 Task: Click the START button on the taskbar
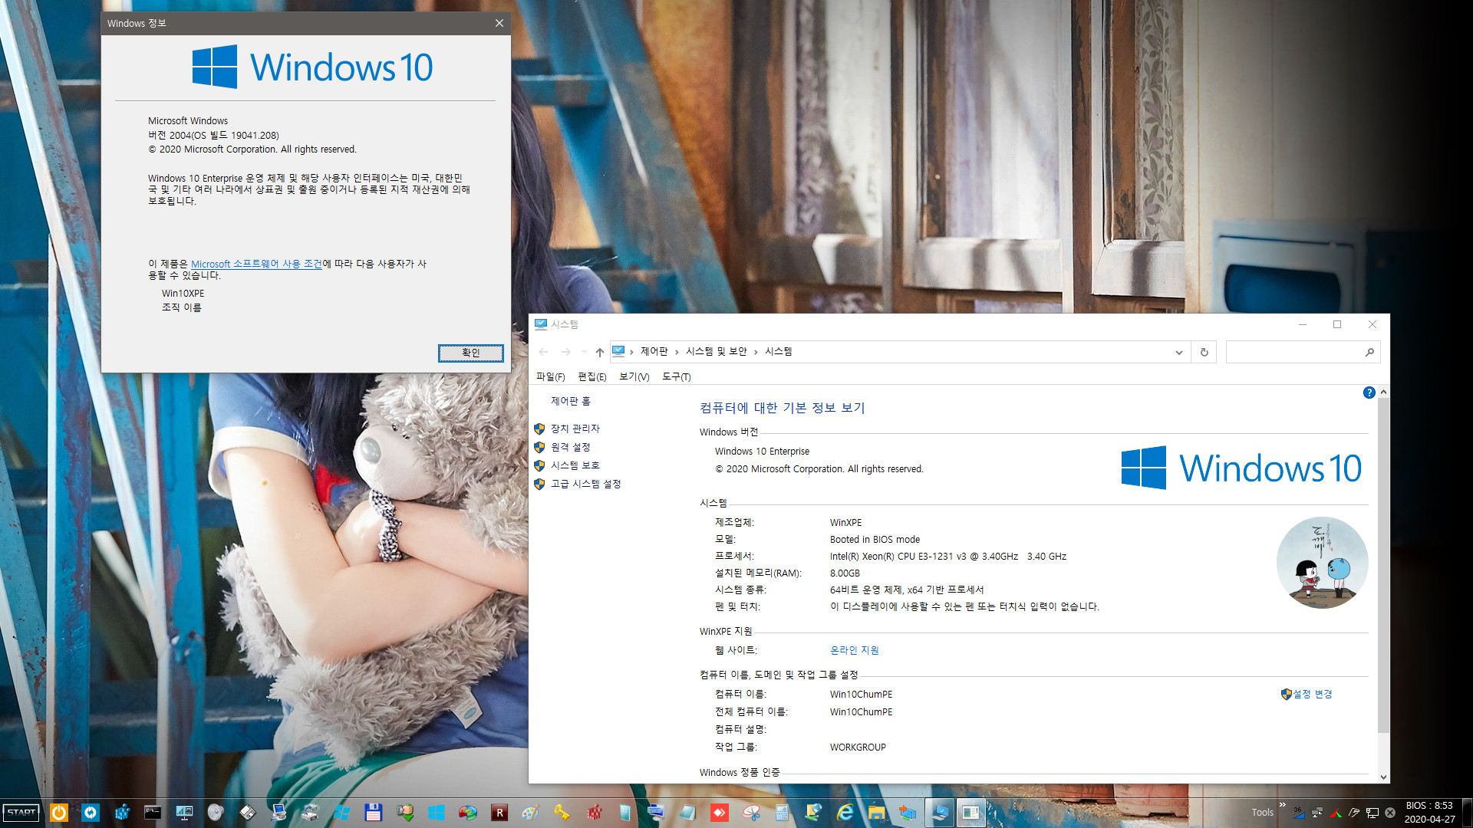[x=21, y=813]
